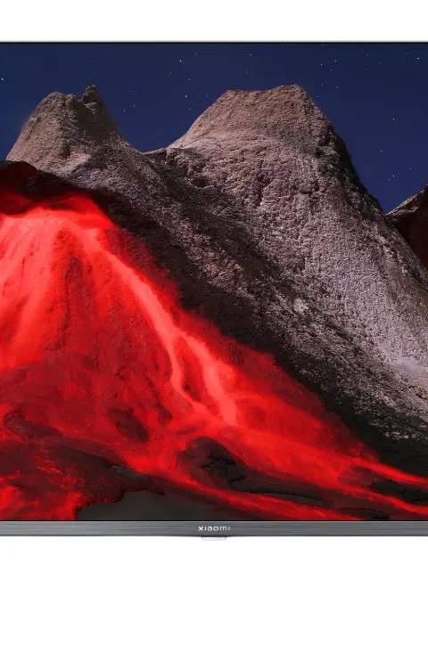Click the top bezel edge of the TV
The width and height of the screenshot is (428, 646).
click(214, 42)
